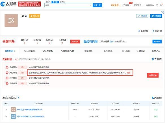Screen dimensions: 165x123
Task: Click the 数据纠错 document icon
Action: [x=153, y=31]
